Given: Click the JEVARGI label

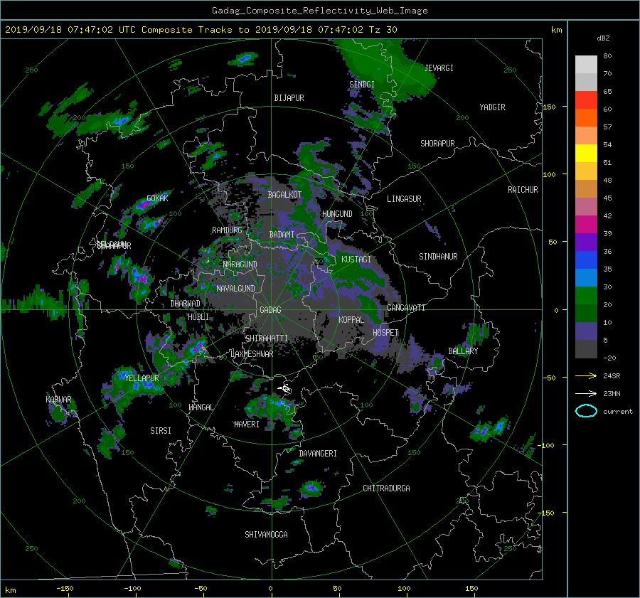Looking at the screenshot, I should point(439,68).
